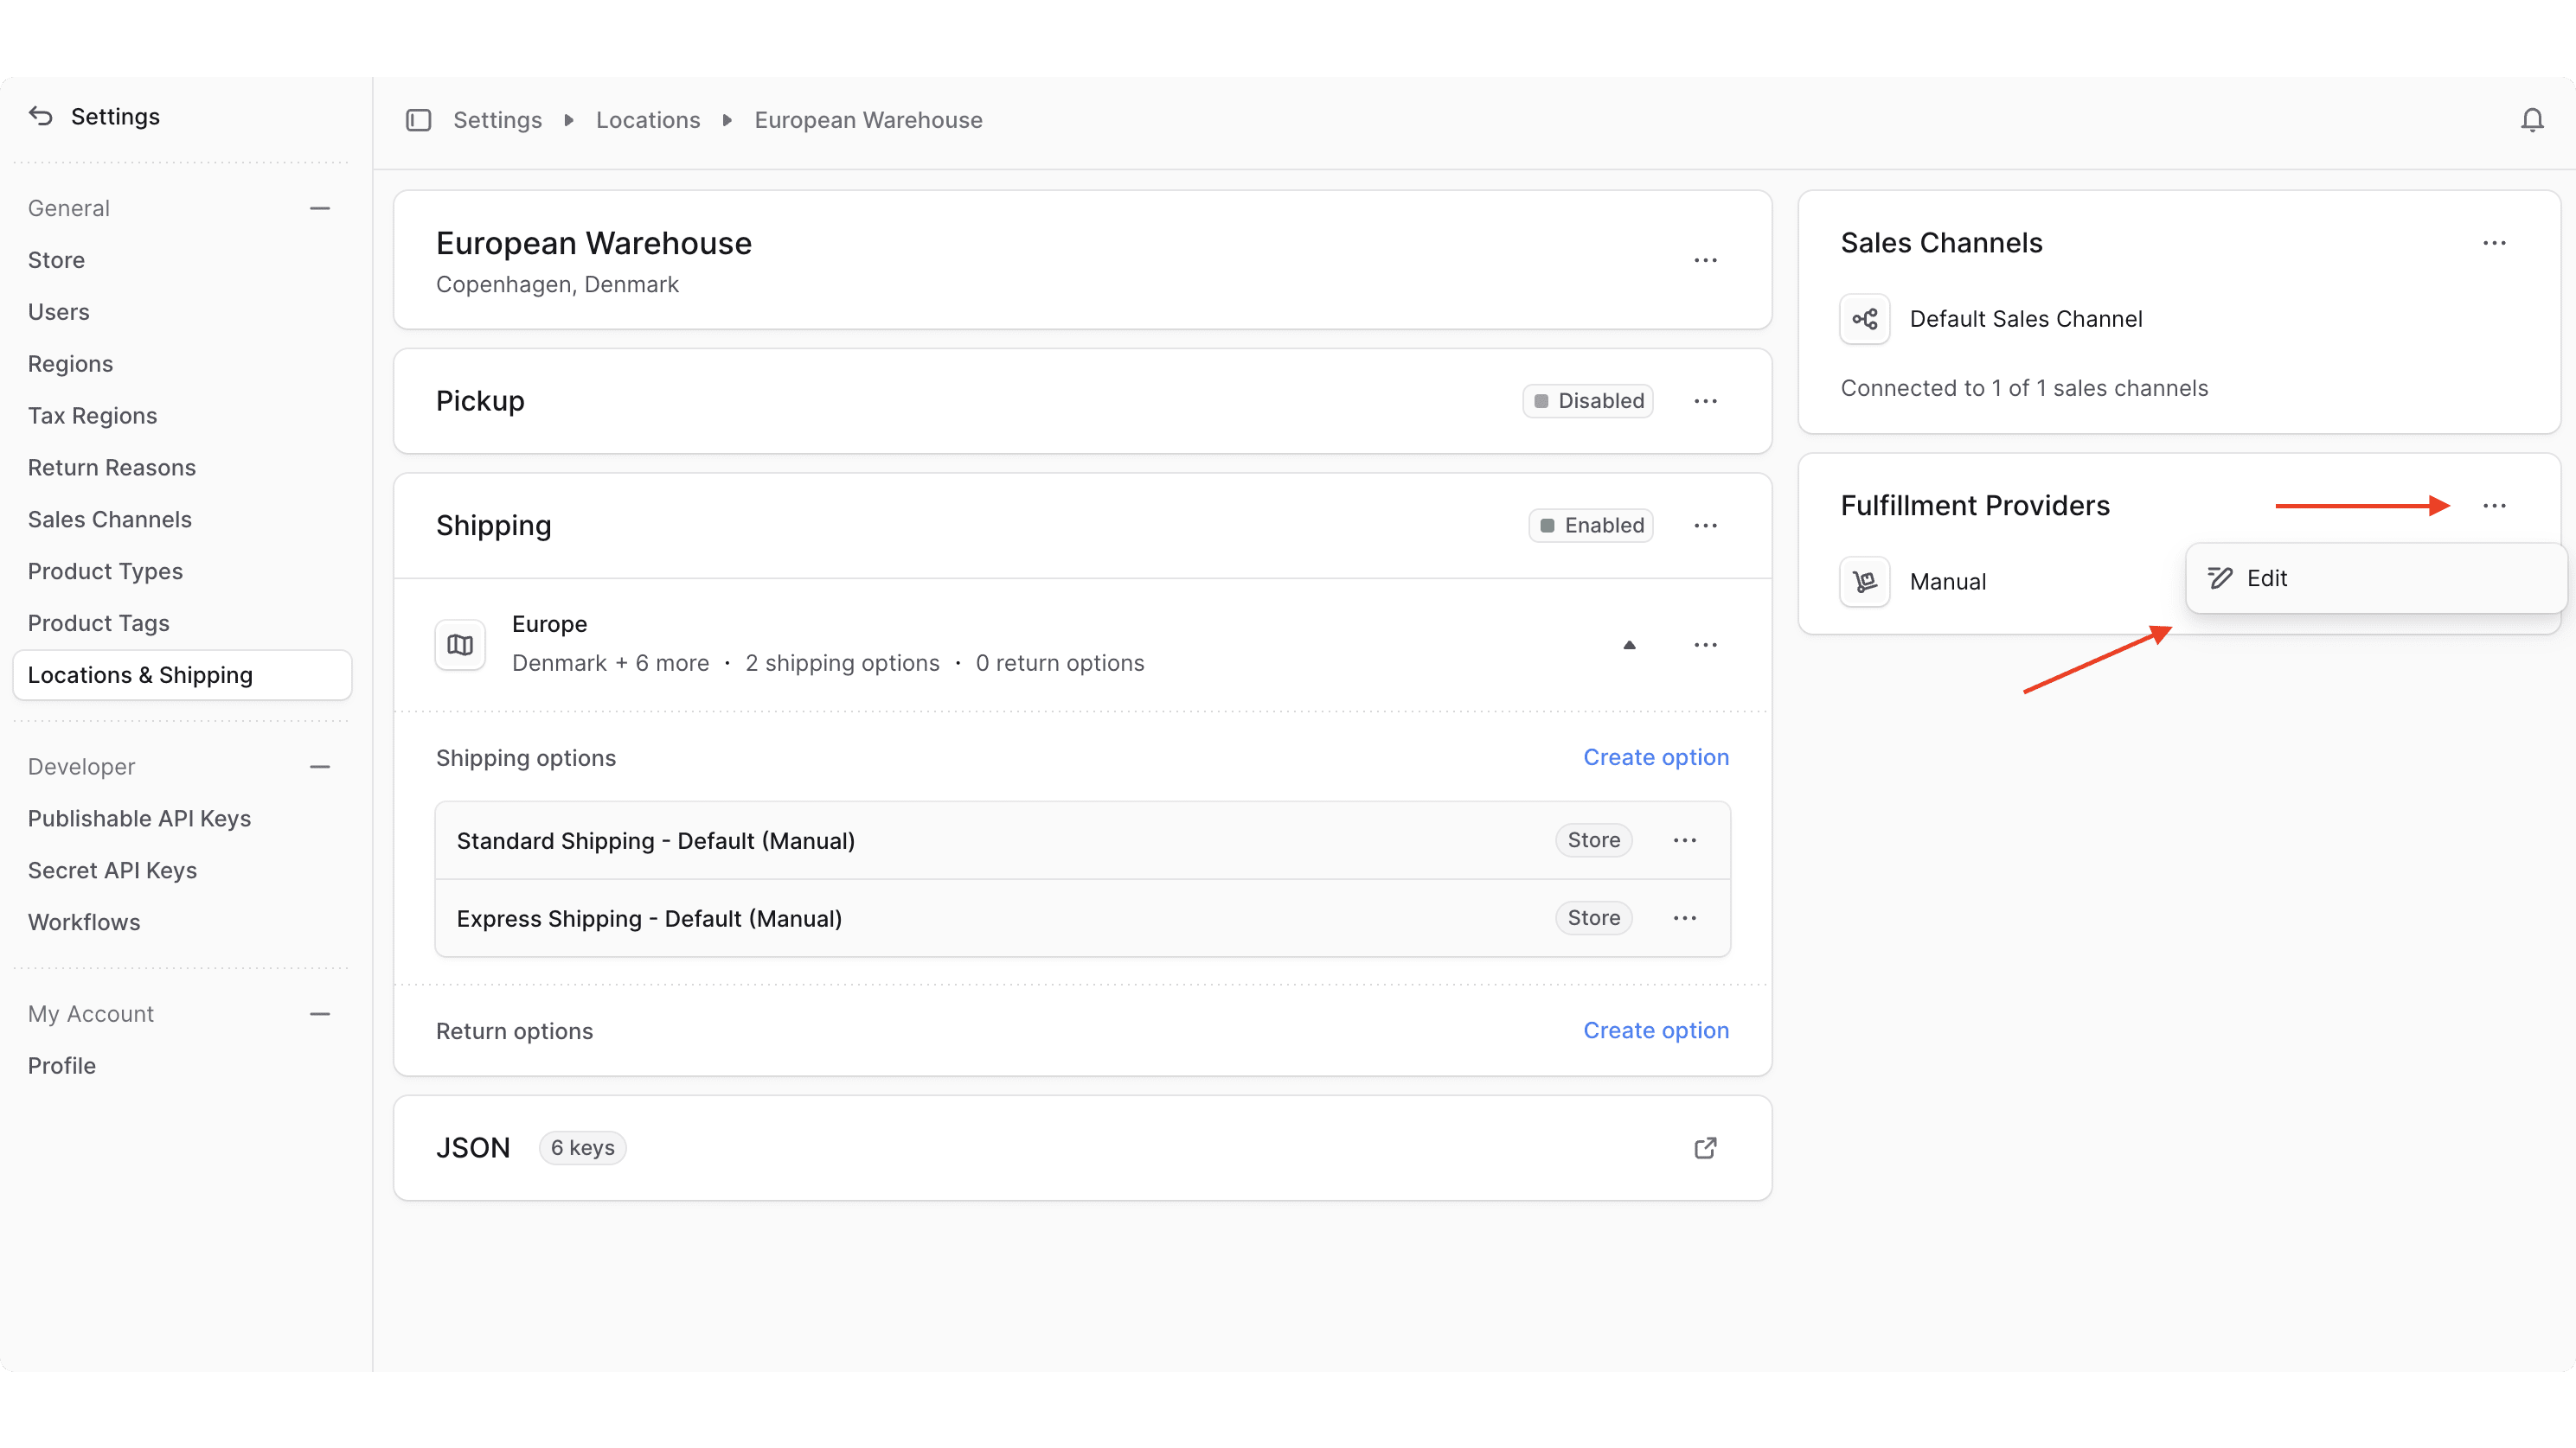Select Edit from the Fulfillment Providers menu
Viewport: 2576px width, 1448px height.
[2267, 577]
